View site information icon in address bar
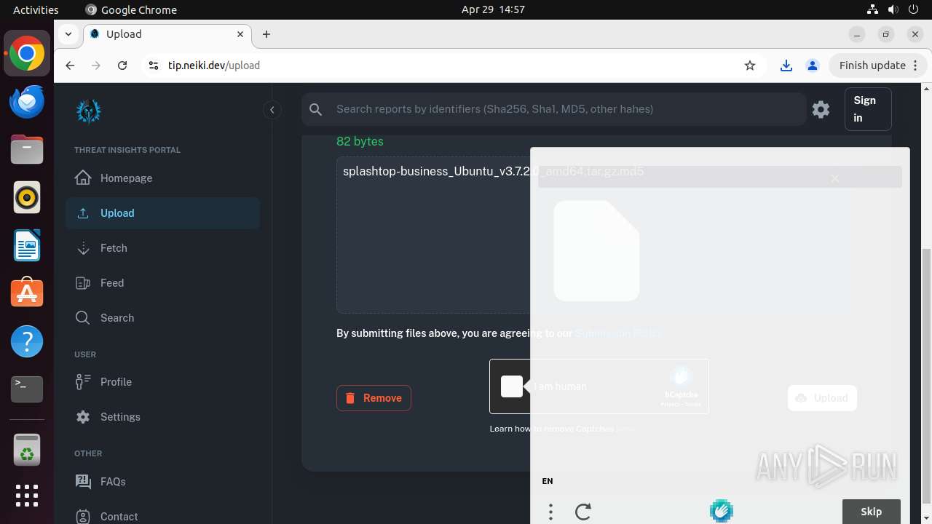 click(x=153, y=65)
